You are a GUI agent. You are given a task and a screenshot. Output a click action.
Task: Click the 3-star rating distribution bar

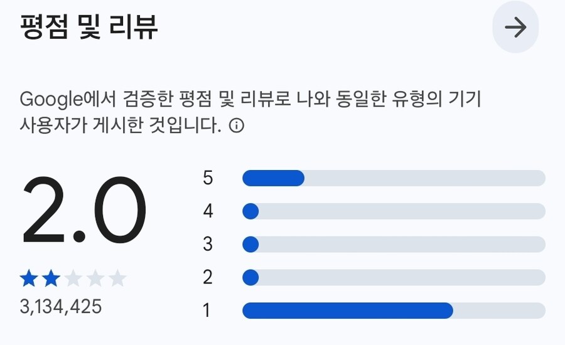tap(394, 245)
